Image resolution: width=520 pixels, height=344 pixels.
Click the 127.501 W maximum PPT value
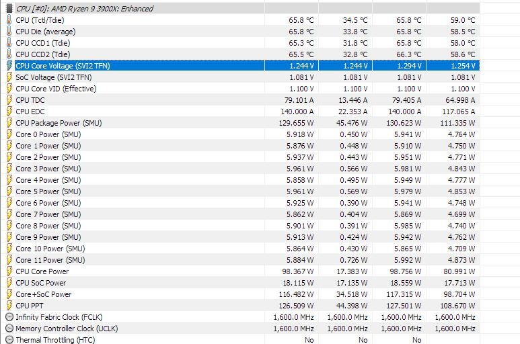(404, 306)
